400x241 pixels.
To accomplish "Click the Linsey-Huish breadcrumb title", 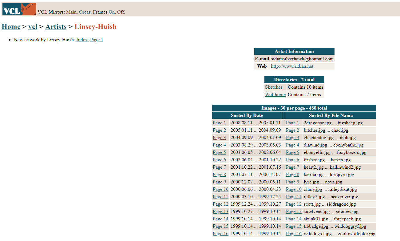I will [95, 26].
